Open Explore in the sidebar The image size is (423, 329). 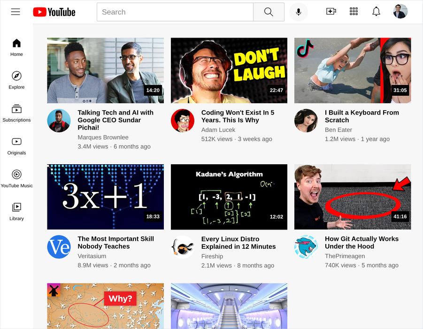tap(16, 80)
